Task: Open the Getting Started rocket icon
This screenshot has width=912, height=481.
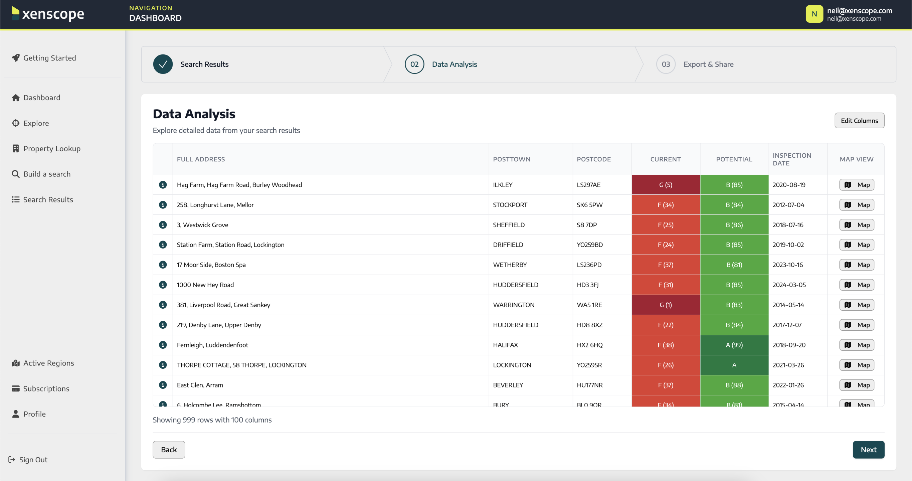Action: [16, 58]
